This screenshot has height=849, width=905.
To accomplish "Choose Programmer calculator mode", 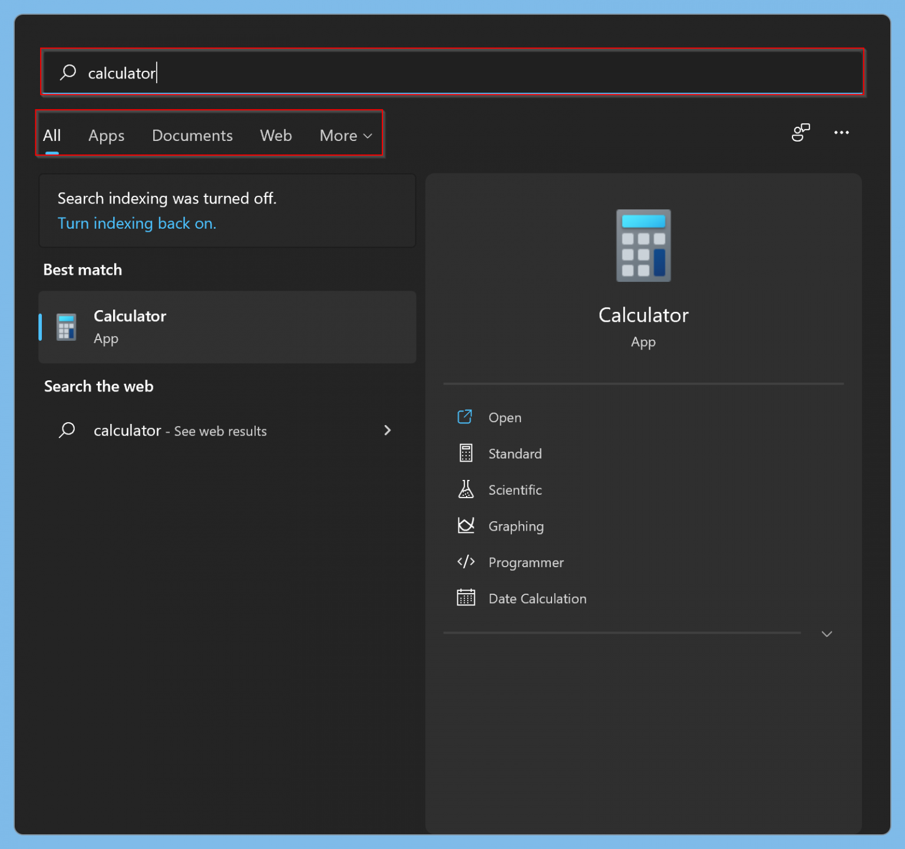I will click(x=526, y=563).
